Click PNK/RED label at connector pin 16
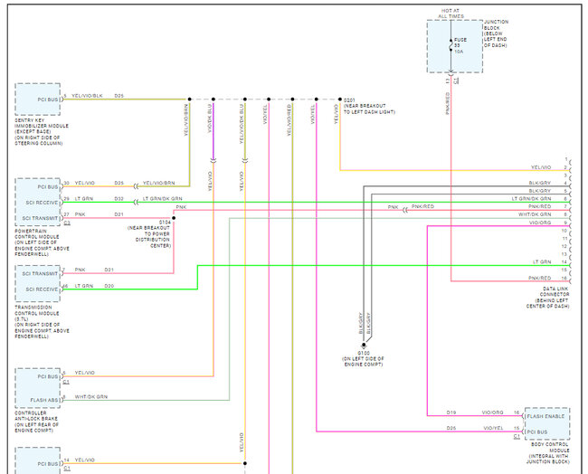Viewport: 588px width, 474px height. 540,279
